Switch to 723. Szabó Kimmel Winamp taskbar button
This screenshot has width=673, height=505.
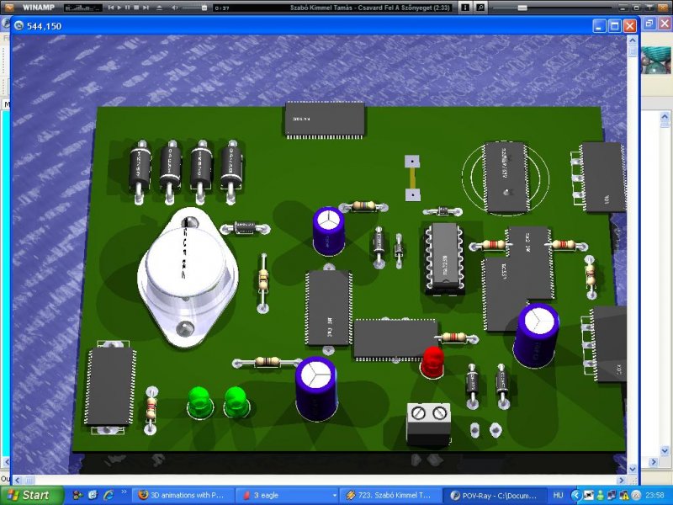(390, 495)
